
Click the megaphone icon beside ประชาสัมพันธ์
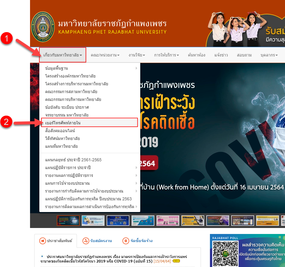[43, 241]
